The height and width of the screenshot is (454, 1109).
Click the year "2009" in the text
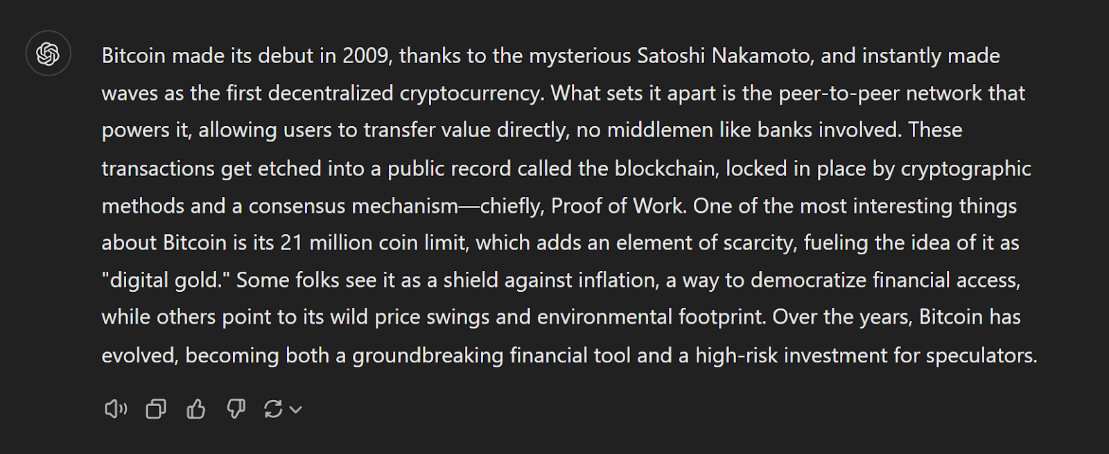[x=365, y=56]
